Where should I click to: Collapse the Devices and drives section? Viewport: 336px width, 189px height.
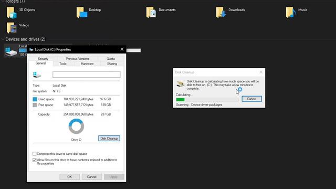tap(3, 39)
